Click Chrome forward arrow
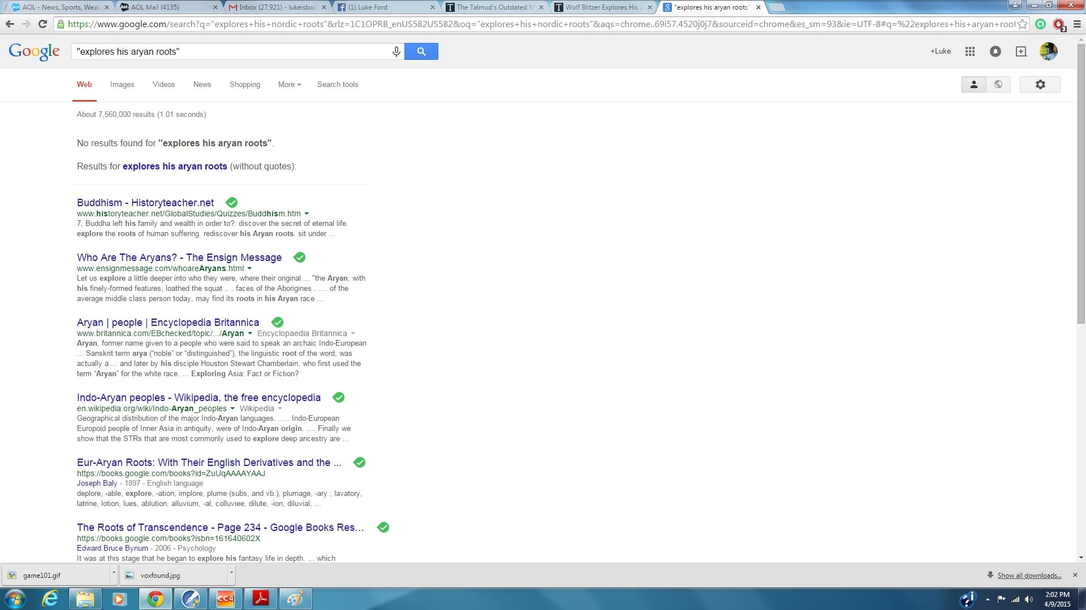The image size is (1086, 610). [26, 24]
